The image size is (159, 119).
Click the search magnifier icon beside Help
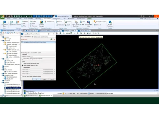click(145, 19)
